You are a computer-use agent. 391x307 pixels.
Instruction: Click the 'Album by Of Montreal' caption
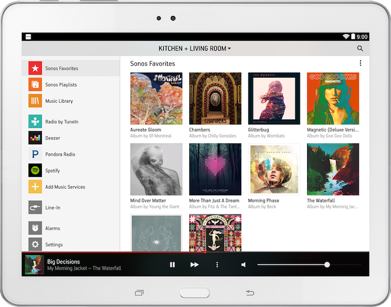[x=151, y=136]
